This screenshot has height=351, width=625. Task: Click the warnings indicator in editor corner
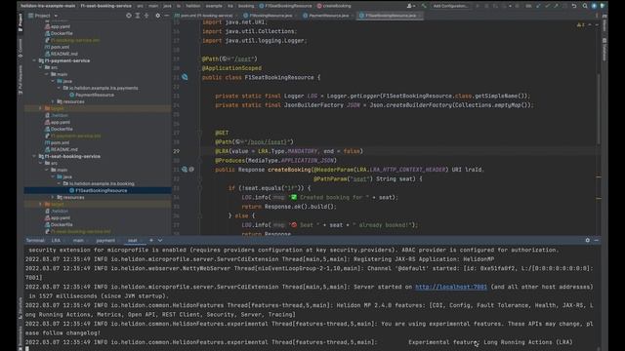581,25
